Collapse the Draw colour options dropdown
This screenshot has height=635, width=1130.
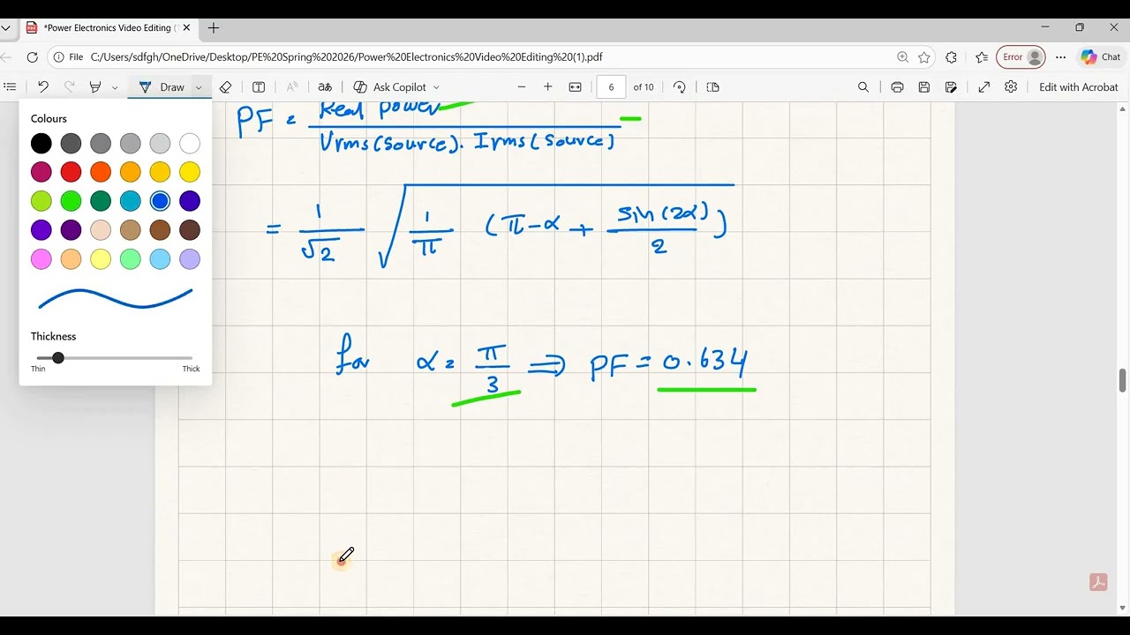tap(199, 87)
